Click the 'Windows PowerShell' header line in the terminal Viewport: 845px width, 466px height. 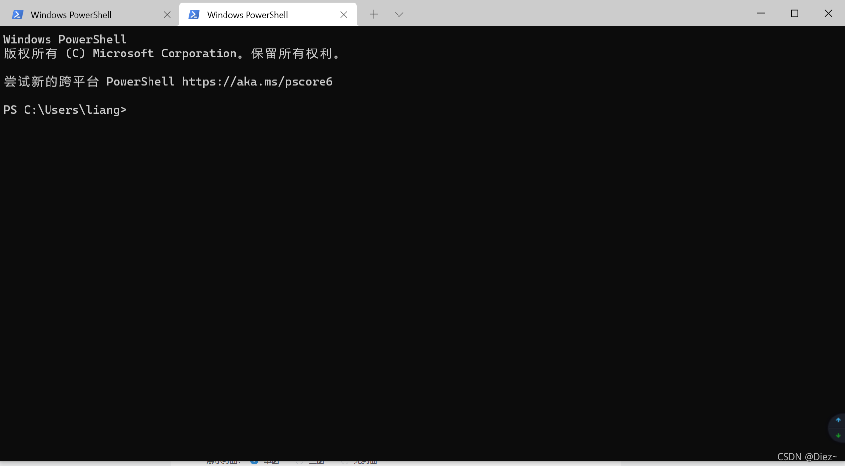click(65, 39)
